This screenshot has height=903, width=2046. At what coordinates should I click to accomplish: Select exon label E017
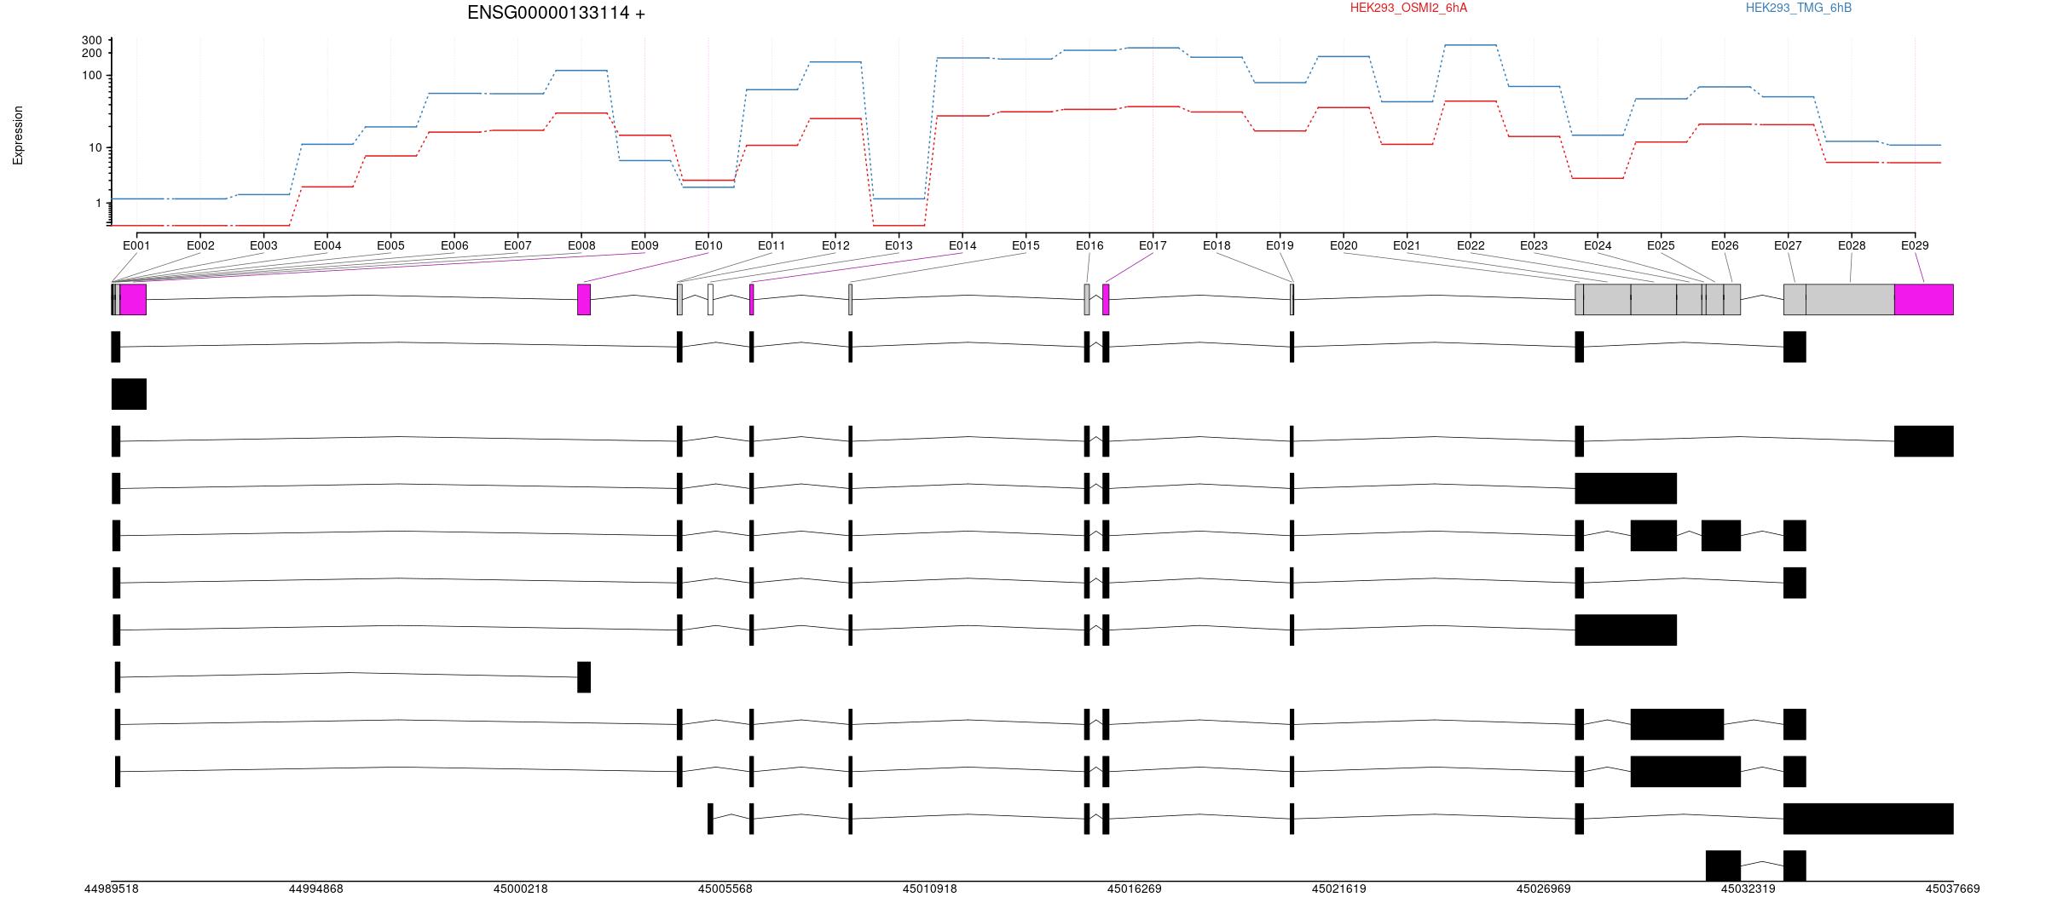coord(1153,245)
